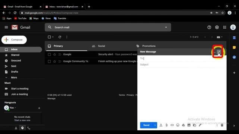This screenshot has height=134, width=239.
Task: Switch to the Primary tab
Action: coord(66,46)
